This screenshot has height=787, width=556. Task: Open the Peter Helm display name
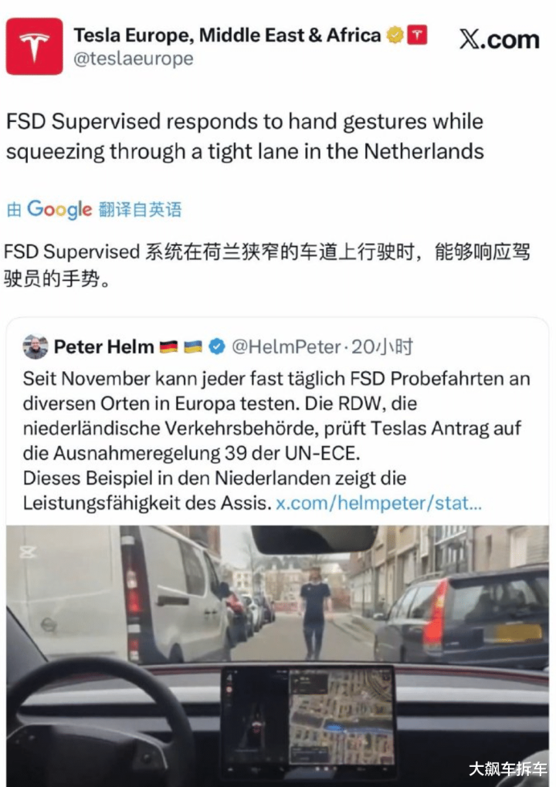pyautogui.click(x=103, y=346)
